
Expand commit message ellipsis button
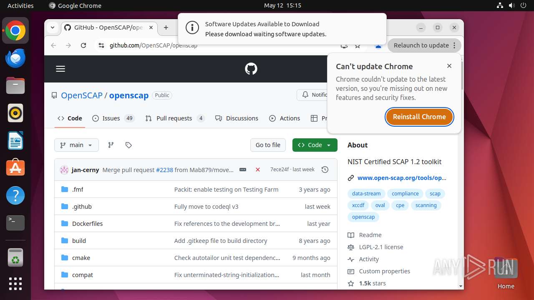coord(243,170)
